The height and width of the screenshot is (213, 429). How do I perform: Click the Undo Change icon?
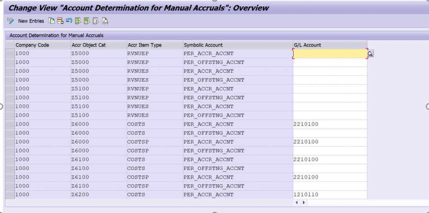pyautogui.click(x=69, y=21)
